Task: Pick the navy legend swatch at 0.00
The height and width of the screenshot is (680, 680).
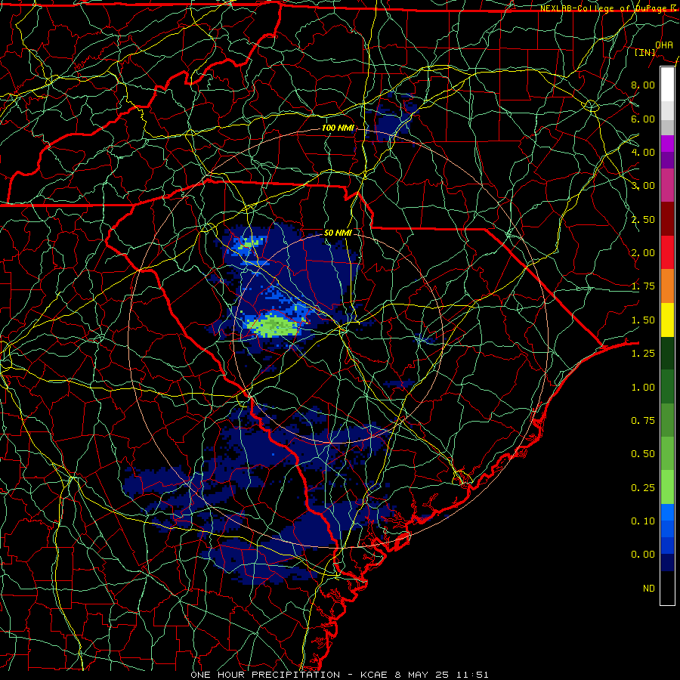Action: 667,563
